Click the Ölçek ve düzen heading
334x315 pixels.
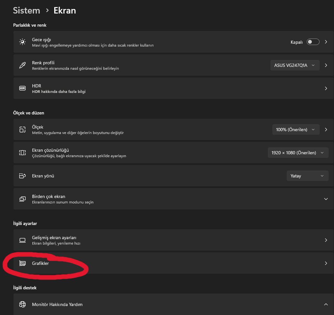[x=29, y=113]
